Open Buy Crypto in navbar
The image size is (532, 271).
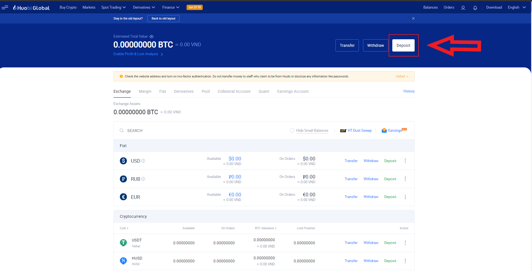tap(68, 8)
